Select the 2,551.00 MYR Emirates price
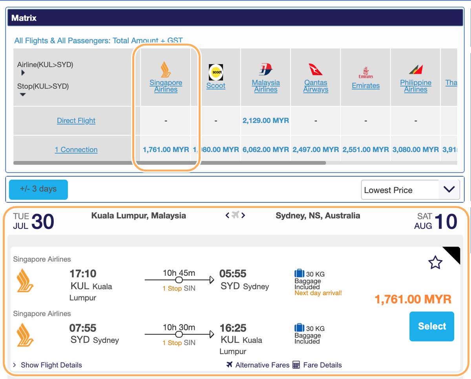This screenshot has height=379, width=471. (x=366, y=149)
